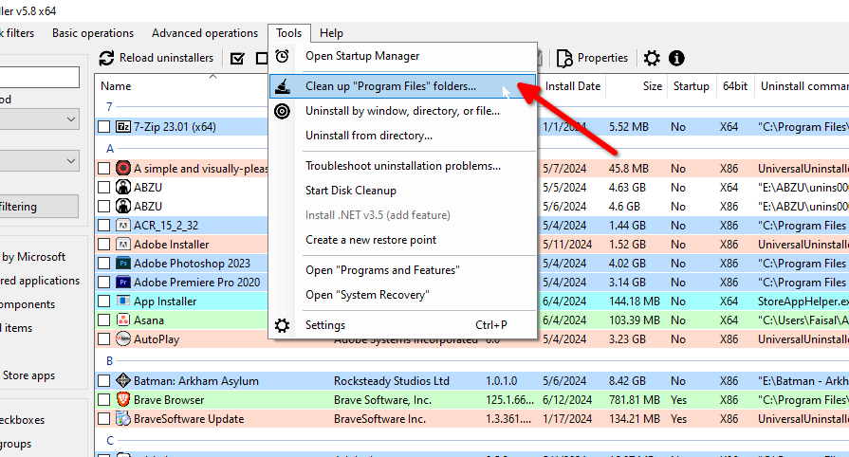Click the BraveSoftware Update icon
Image resolution: width=849 pixels, height=457 pixels.
click(x=123, y=418)
